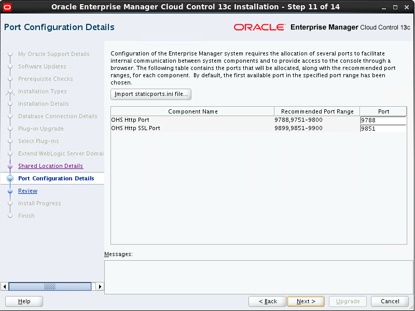Click the Plug-in Upgrade step label
This screenshot has height=311, width=415.
tap(41, 129)
